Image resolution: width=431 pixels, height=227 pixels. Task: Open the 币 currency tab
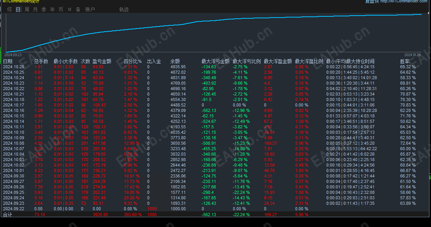pos(61,9)
